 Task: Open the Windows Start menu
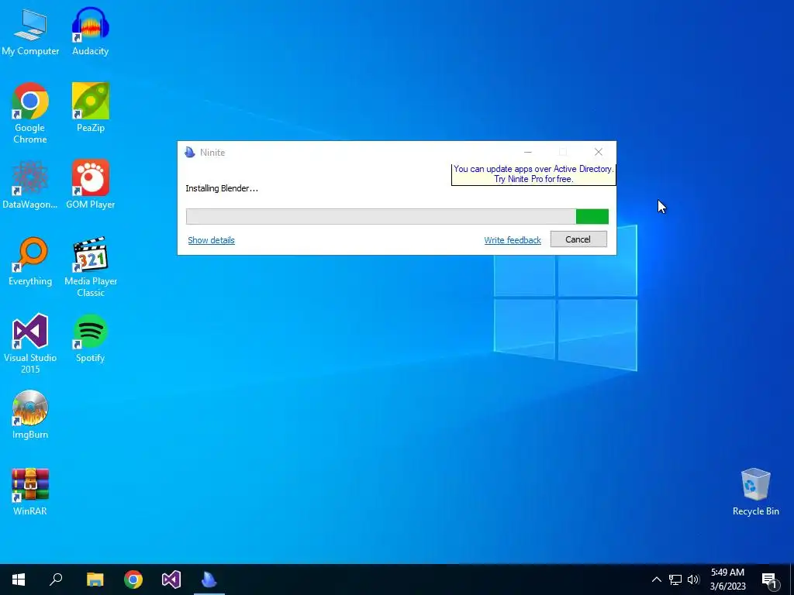point(19,580)
